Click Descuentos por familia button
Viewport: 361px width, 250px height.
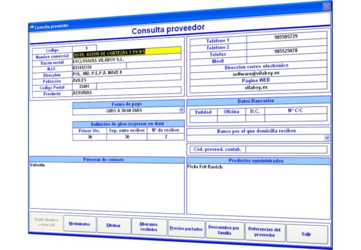(224, 230)
